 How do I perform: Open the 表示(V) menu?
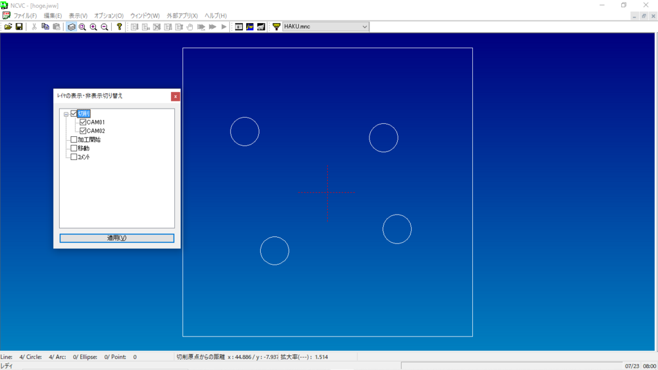(78, 15)
